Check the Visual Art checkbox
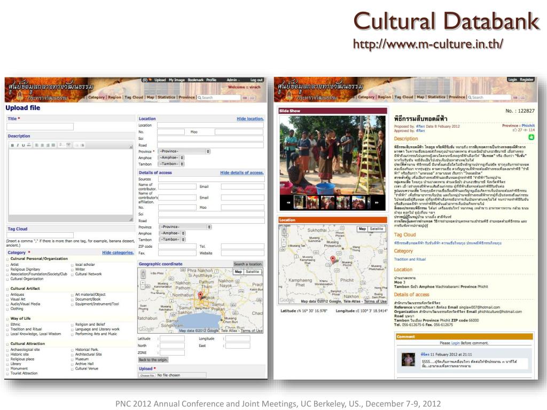Screen dimensions: 547x410 point(7,299)
